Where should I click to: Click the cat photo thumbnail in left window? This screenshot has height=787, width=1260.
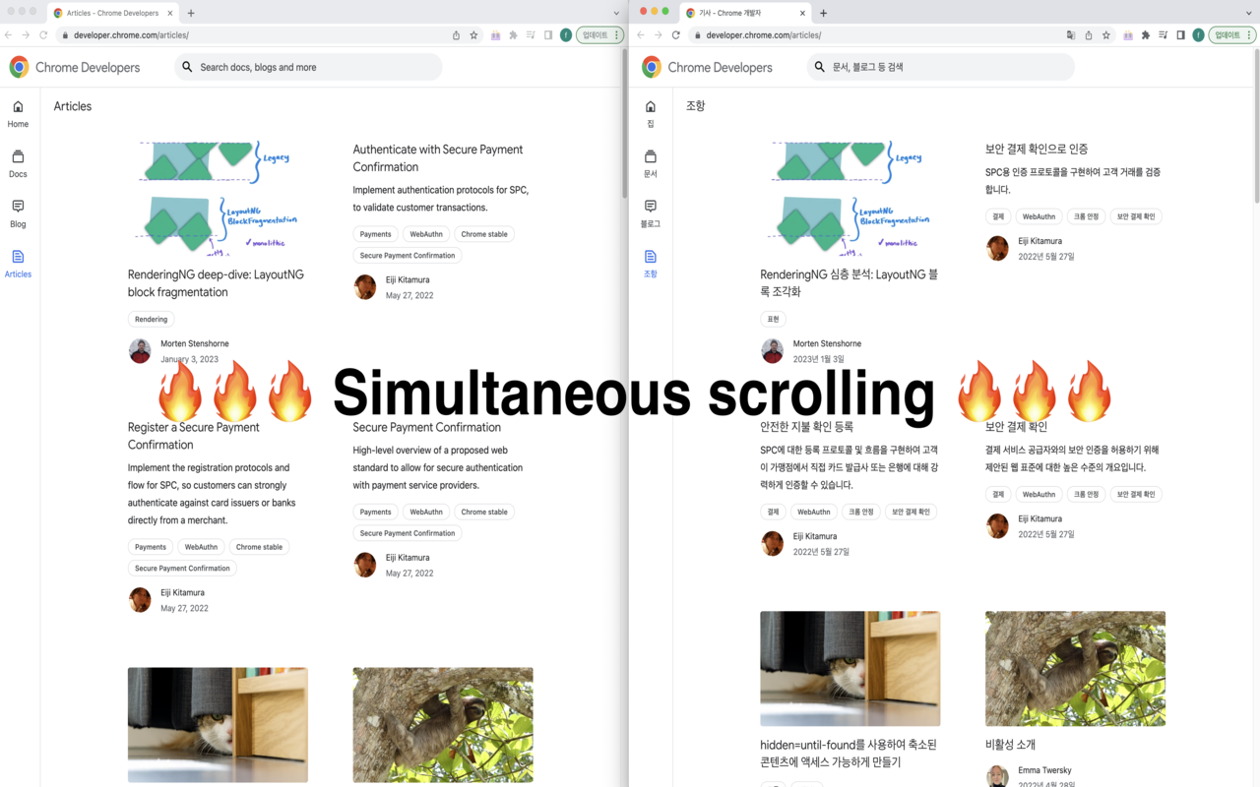(218, 725)
